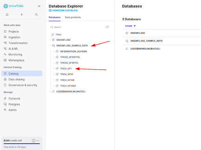Image resolution: width=201 pixels, height=150 pixels.
Task: Select the TPCH_SF1000 tree item
Action: pos(68,86)
